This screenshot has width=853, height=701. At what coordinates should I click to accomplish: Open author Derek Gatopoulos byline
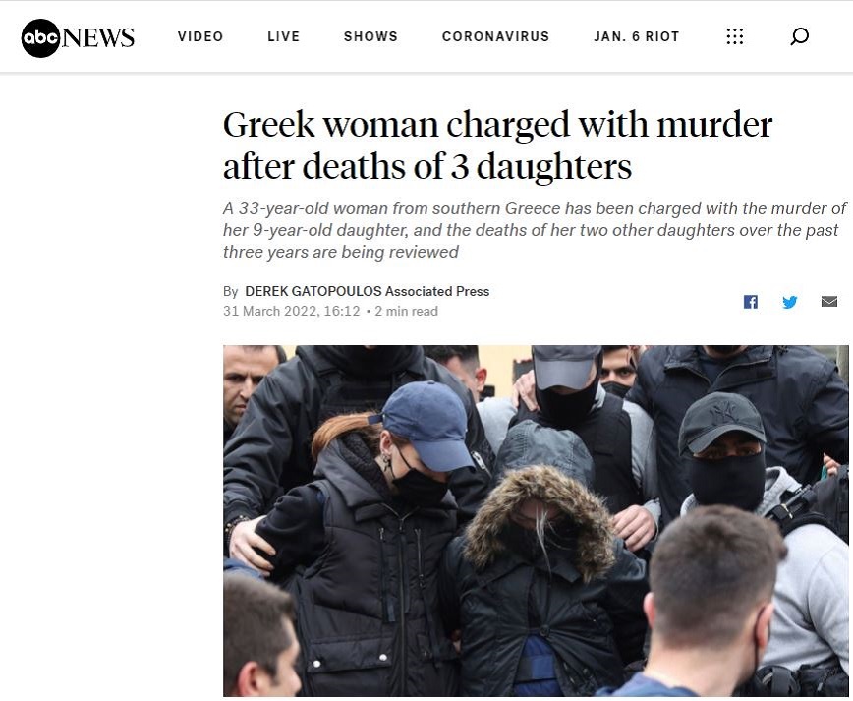[313, 291]
